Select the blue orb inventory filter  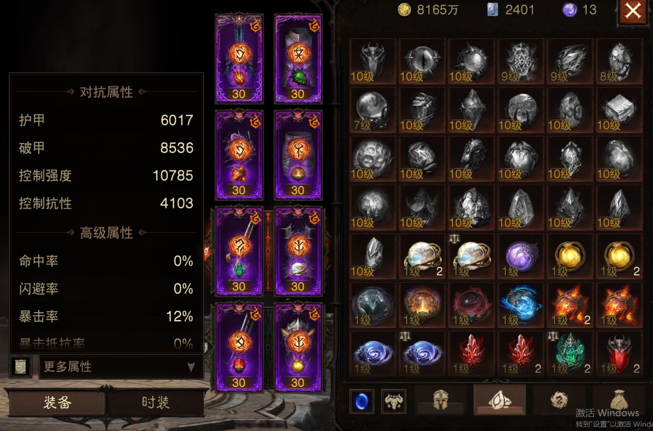pos(362,402)
